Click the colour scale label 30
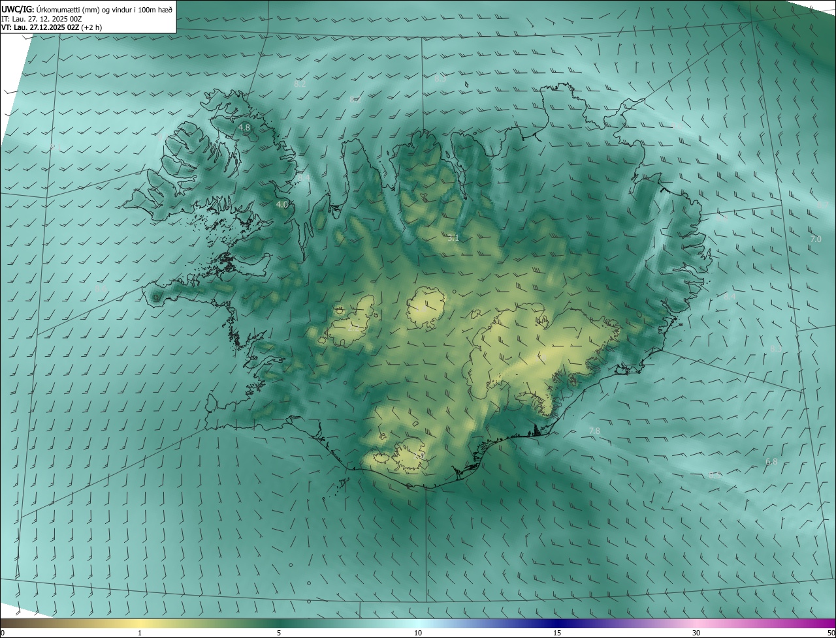Viewport: 836px width, 638px height. click(x=696, y=633)
